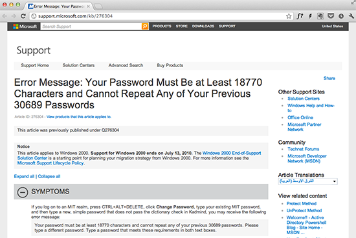Click the Share link
Screen dimensions: 356x238
[x=329, y=78]
